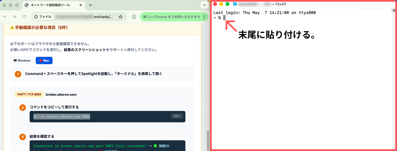Click the Chrome forward arrow
397x151 pixels.
coord(15,17)
